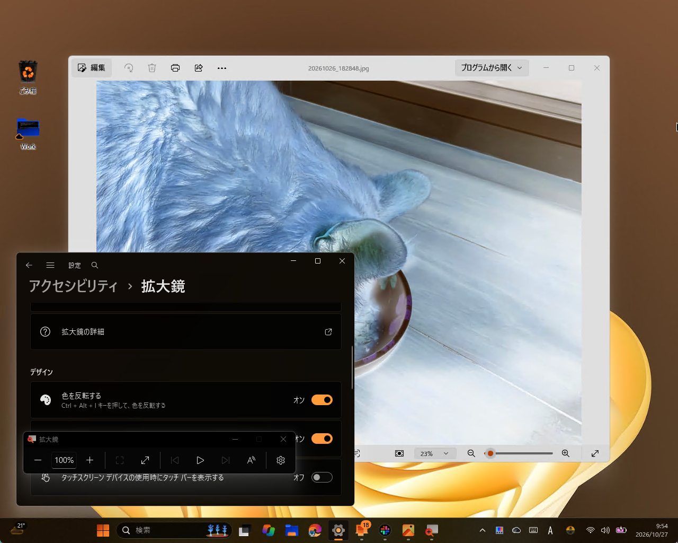
Task: Decrease magnification with Magnifier minus button
Action: pyautogui.click(x=38, y=460)
